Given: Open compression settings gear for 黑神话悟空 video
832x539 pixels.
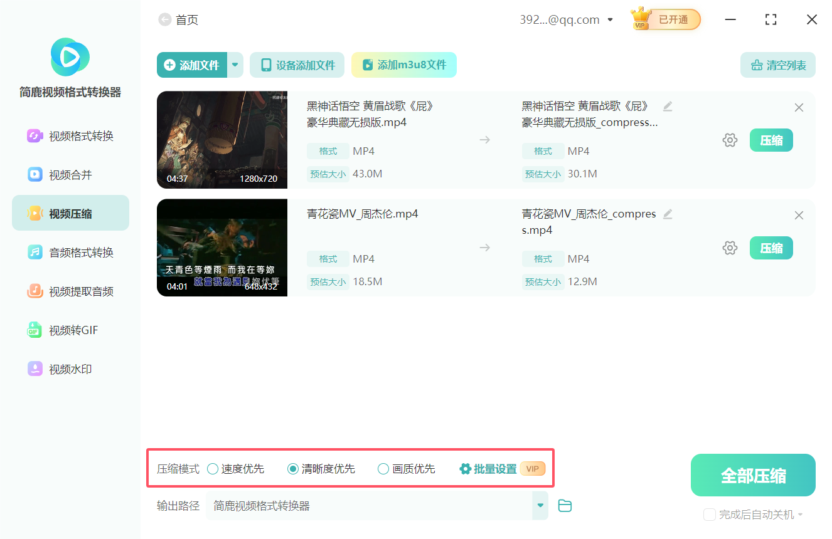Looking at the screenshot, I should coord(730,140).
